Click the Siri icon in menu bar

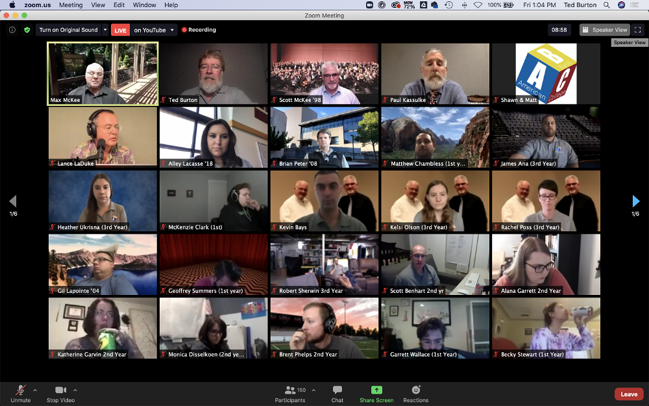click(x=621, y=5)
